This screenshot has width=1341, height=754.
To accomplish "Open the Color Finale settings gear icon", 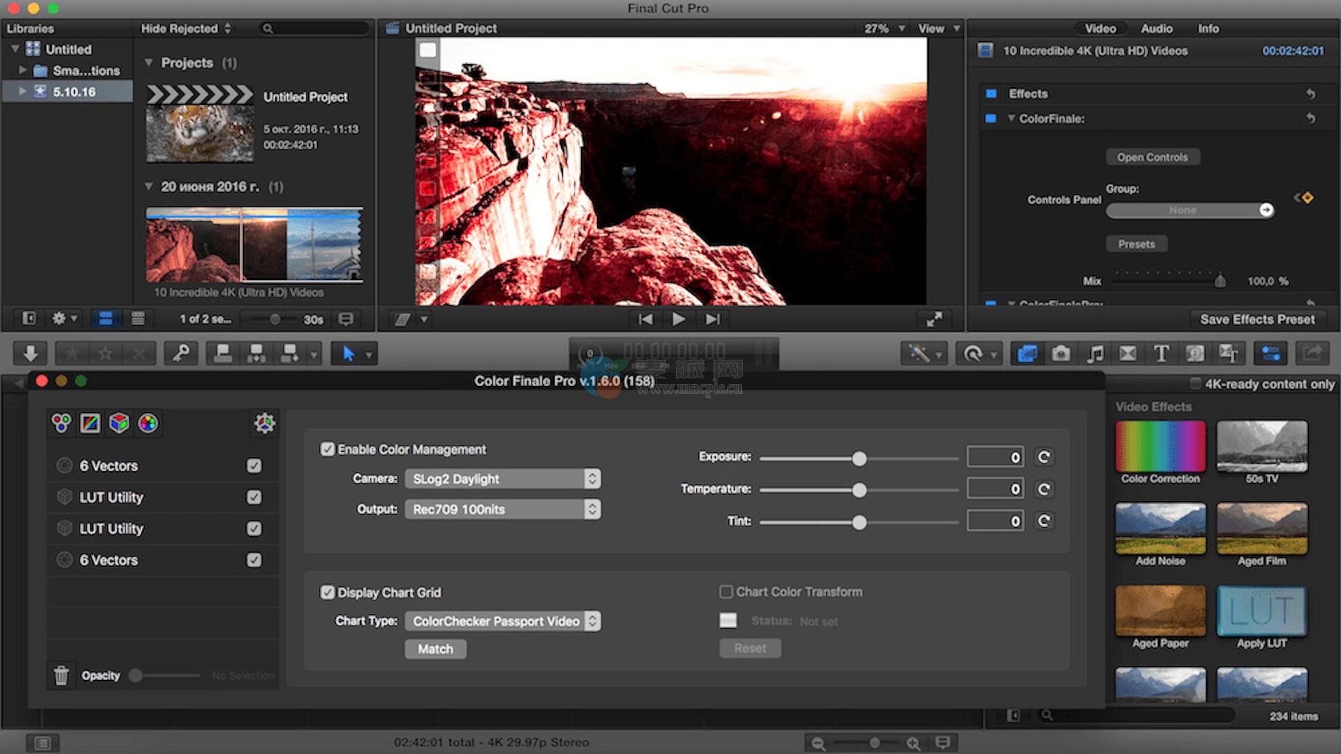I will (264, 423).
